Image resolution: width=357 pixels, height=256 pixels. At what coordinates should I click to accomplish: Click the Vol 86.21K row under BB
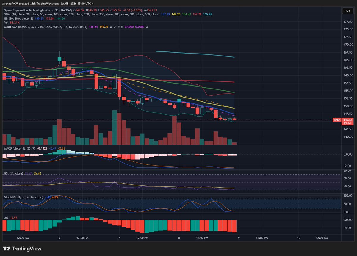pos(12,23)
